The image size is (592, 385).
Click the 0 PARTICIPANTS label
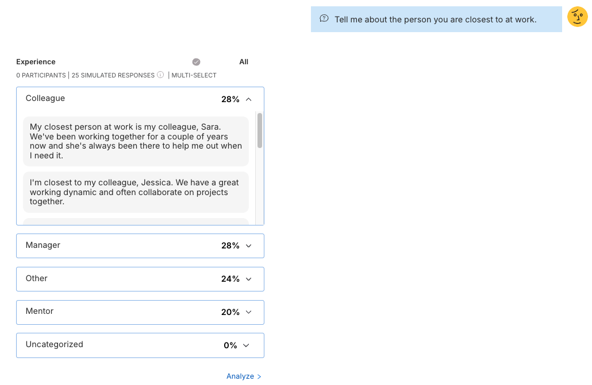coord(41,75)
